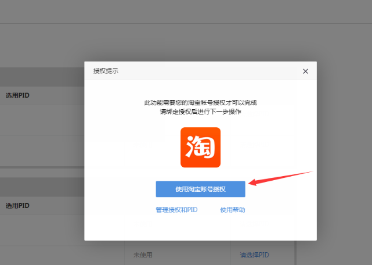Click the 请选择PID link in background table
This screenshot has height=265, width=372.
(254, 255)
